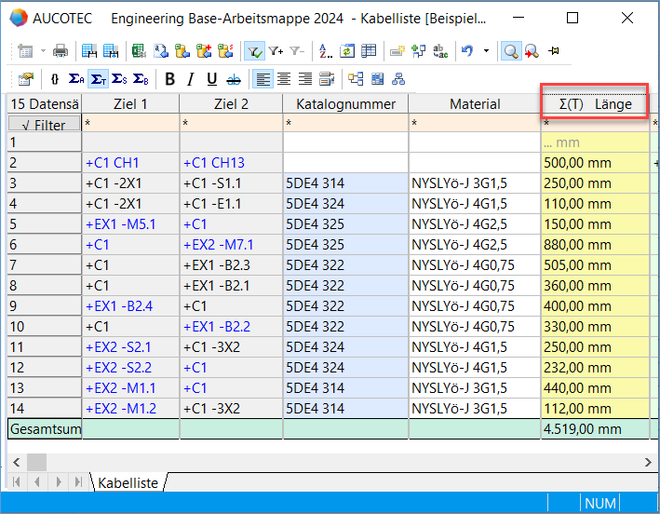Center align the cell text
The width and height of the screenshot is (660, 514).
[285, 79]
